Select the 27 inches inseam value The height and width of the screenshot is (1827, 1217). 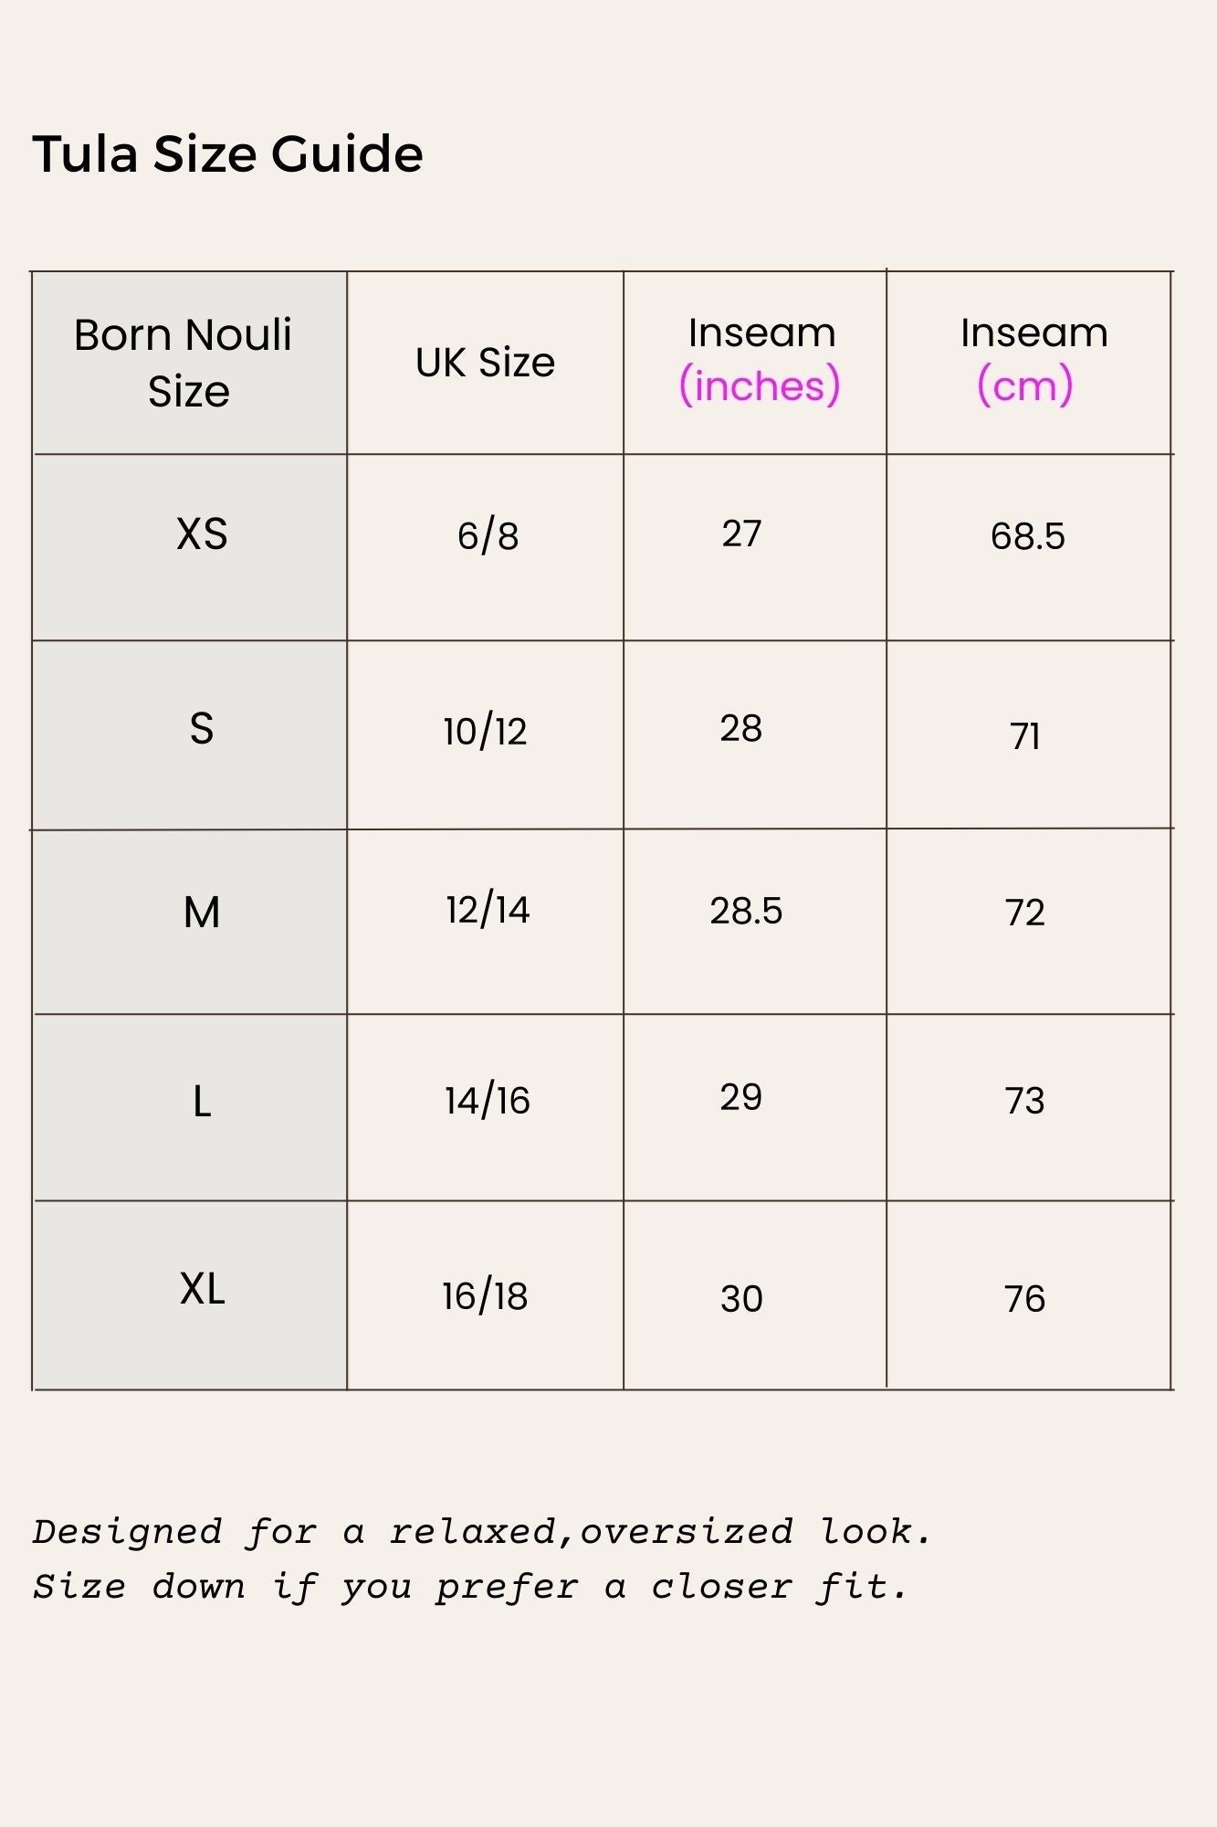(740, 534)
